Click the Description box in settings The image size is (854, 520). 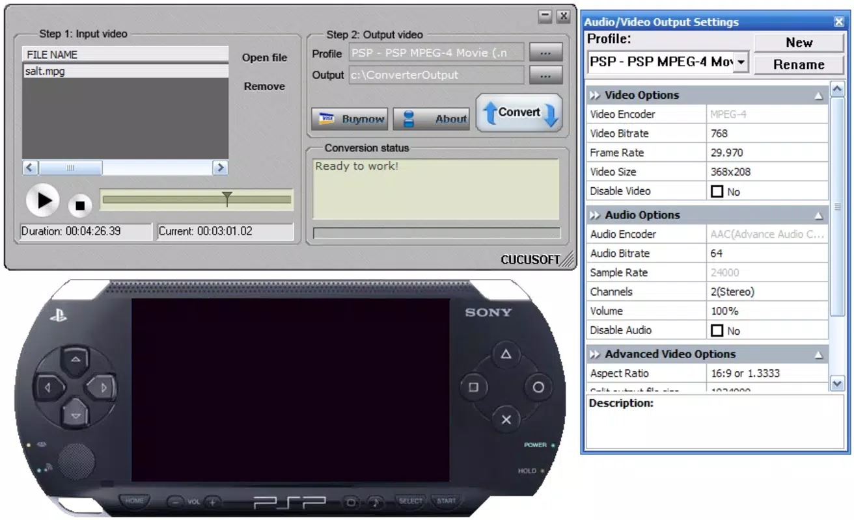coord(715,422)
